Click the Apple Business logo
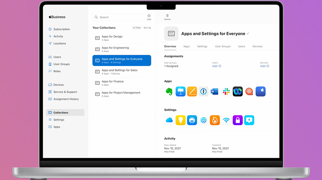 [57, 17]
